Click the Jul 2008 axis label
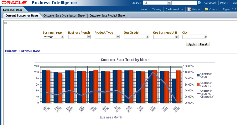The width and height of the screenshot is (237, 125). (117, 109)
